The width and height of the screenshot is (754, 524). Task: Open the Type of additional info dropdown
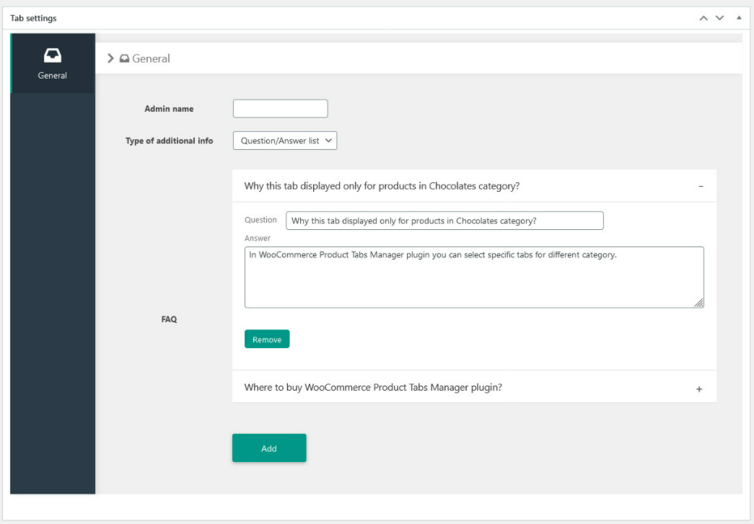click(285, 141)
